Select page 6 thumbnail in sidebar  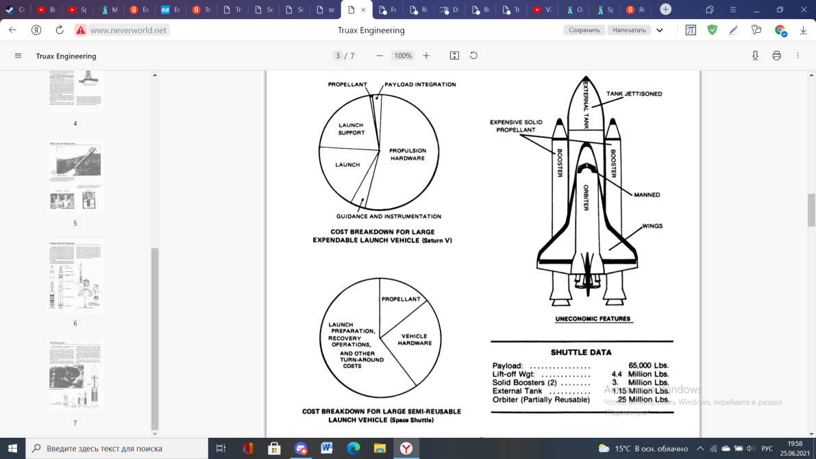point(75,277)
